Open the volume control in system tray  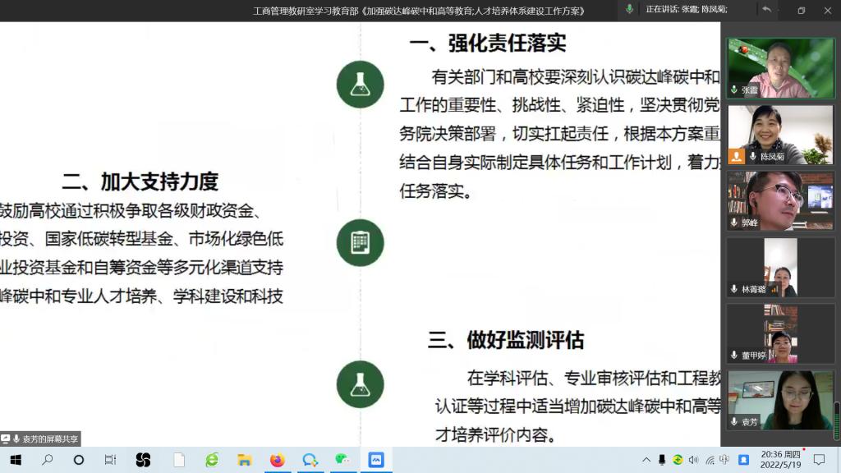coord(693,460)
